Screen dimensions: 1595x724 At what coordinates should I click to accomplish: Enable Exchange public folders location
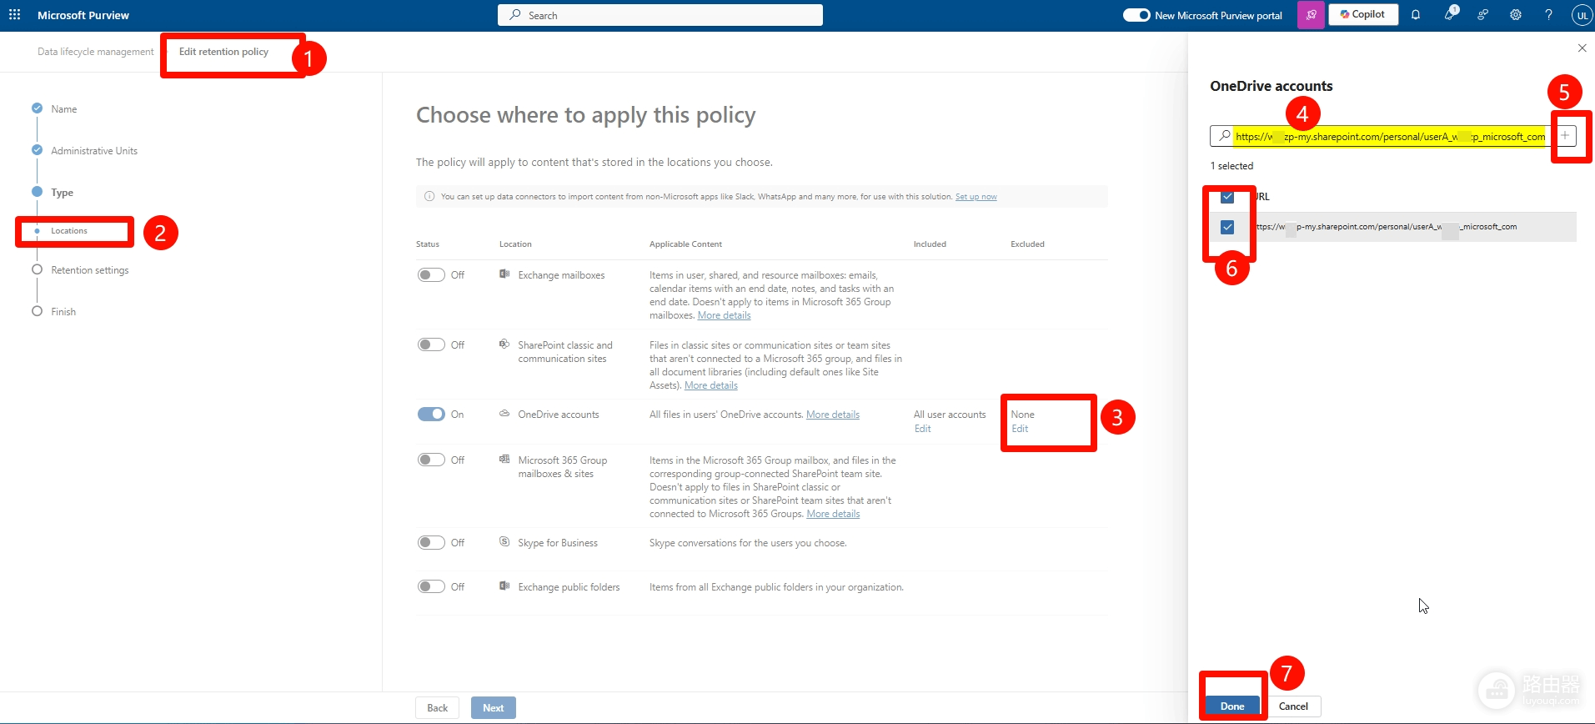[x=431, y=586]
